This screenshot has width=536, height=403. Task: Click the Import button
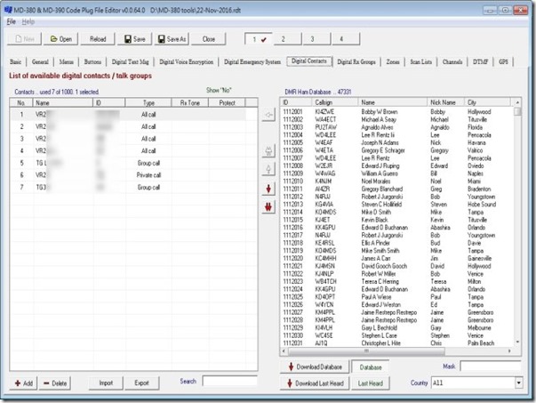(x=106, y=383)
